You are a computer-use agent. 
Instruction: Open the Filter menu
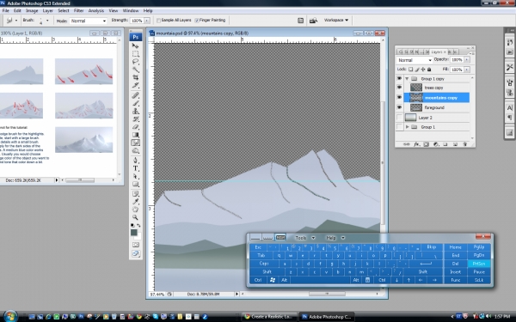tap(78, 10)
